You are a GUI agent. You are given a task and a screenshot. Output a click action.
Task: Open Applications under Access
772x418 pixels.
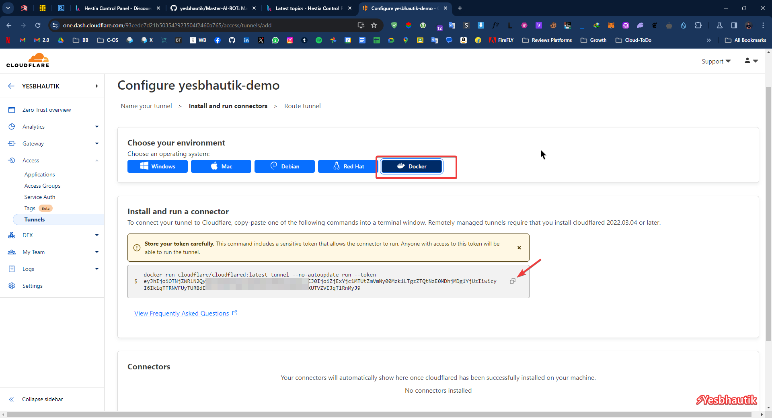(x=39, y=174)
